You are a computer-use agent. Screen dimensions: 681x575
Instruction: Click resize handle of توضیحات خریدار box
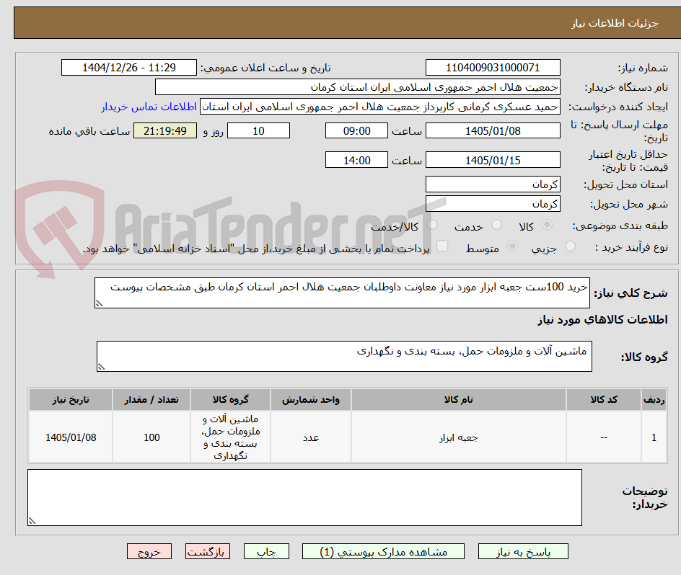click(x=32, y=521)
